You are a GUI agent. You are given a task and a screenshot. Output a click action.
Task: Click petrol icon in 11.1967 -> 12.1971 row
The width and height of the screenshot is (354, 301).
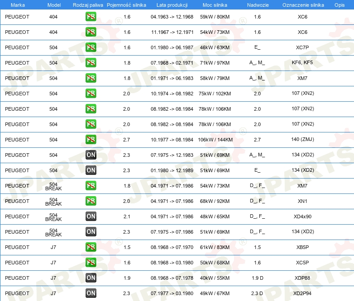pyautogui.click(x=91, y=32)
